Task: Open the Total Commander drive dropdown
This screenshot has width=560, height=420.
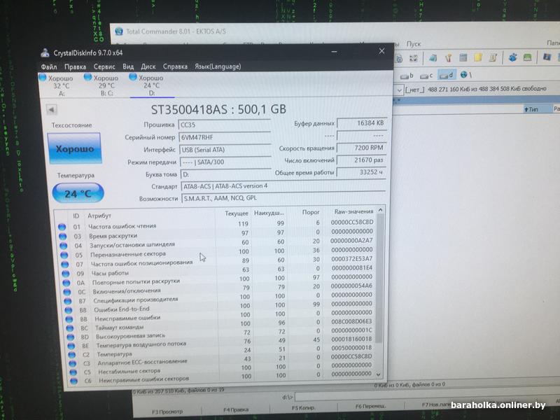Action: [x=399, y=90]
